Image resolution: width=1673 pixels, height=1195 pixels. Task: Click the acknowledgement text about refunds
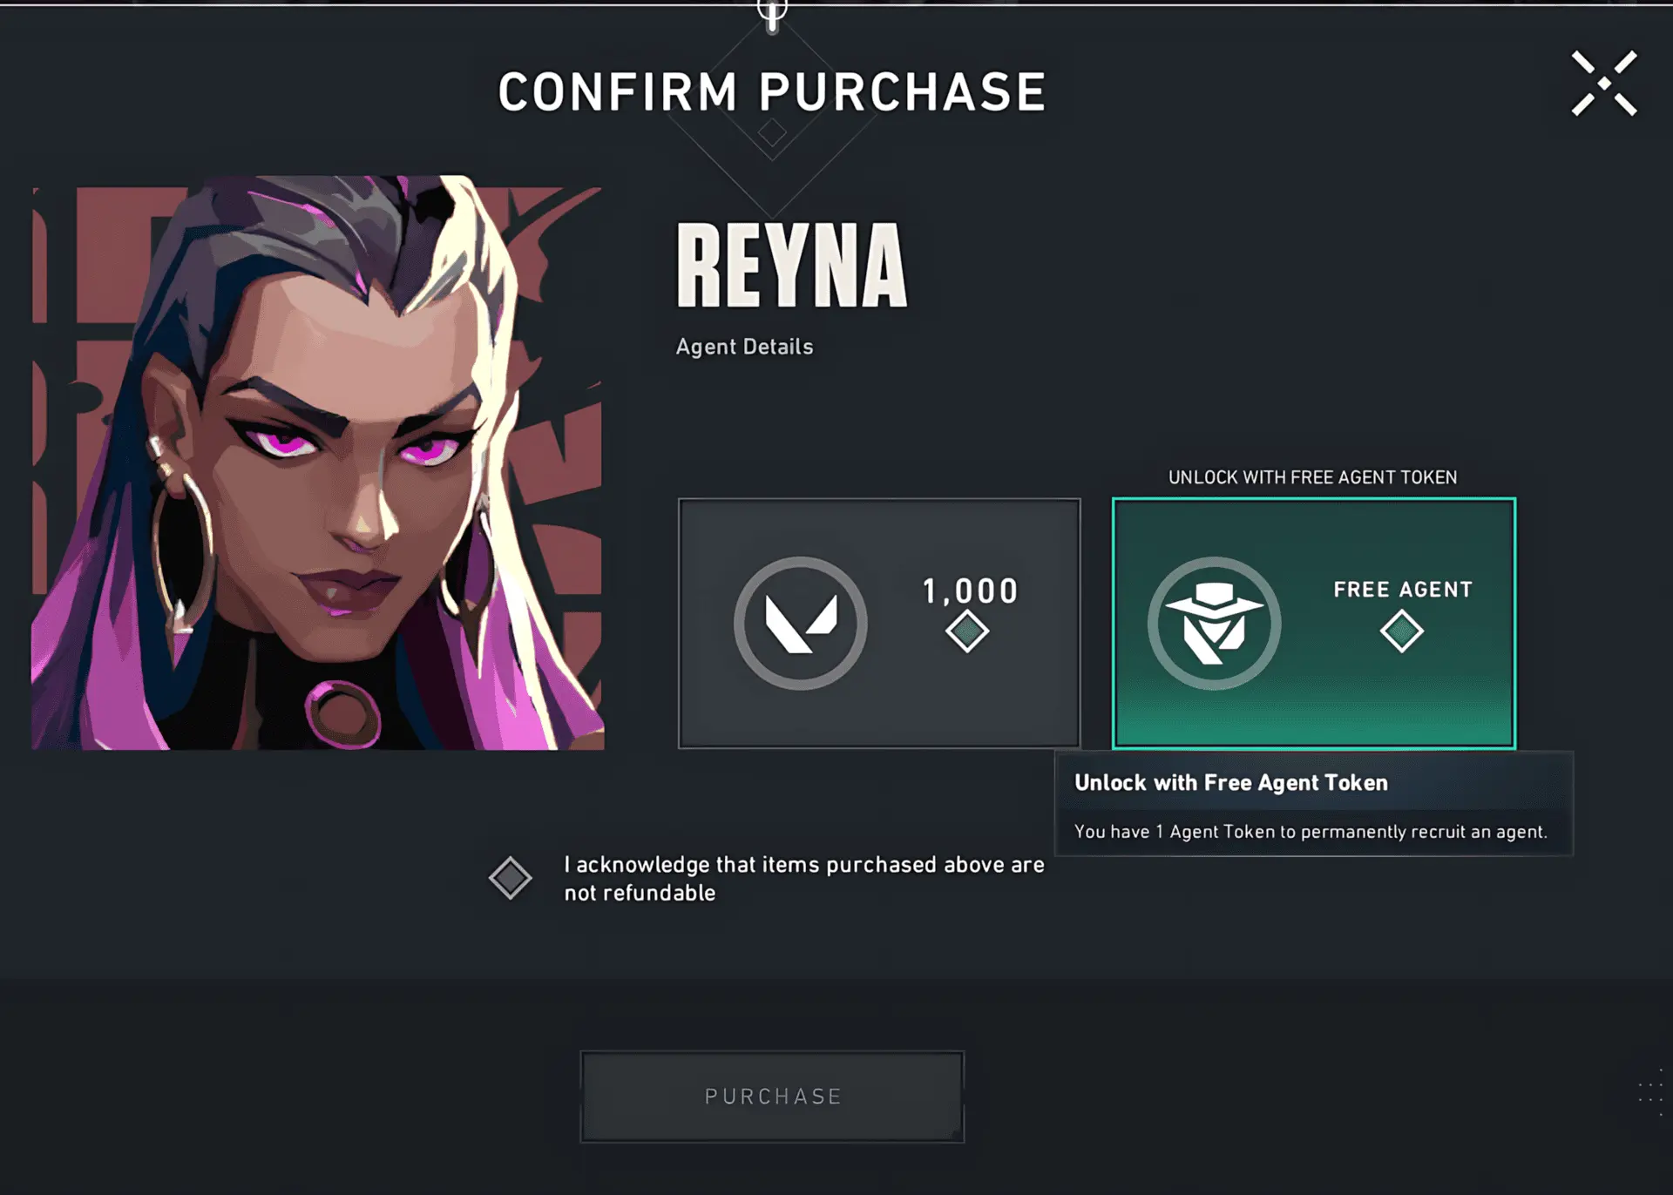pos(803,878)
